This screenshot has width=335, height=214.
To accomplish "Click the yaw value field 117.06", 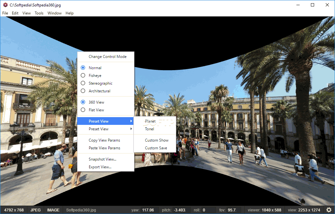I will 150,210.
